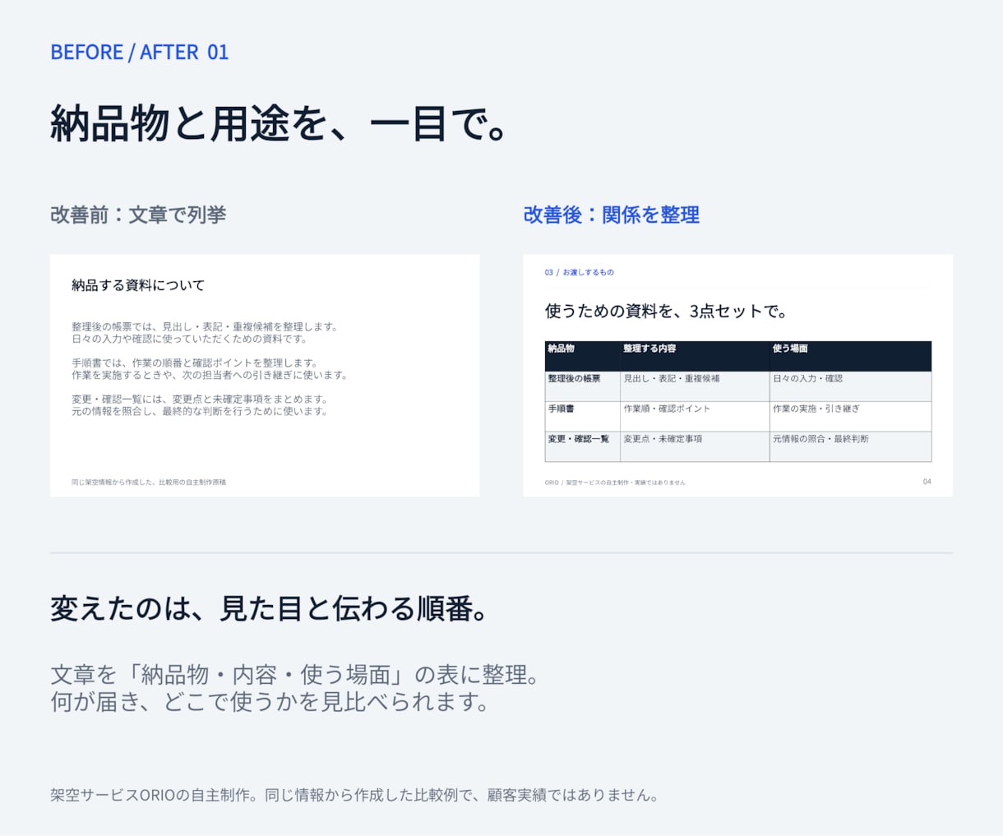Click the footnote '同じ架空情報から作成した、比較用の自主制作原稿'
The height and width of the screenshot is (836, 1003).
click(x=149, y=482)
